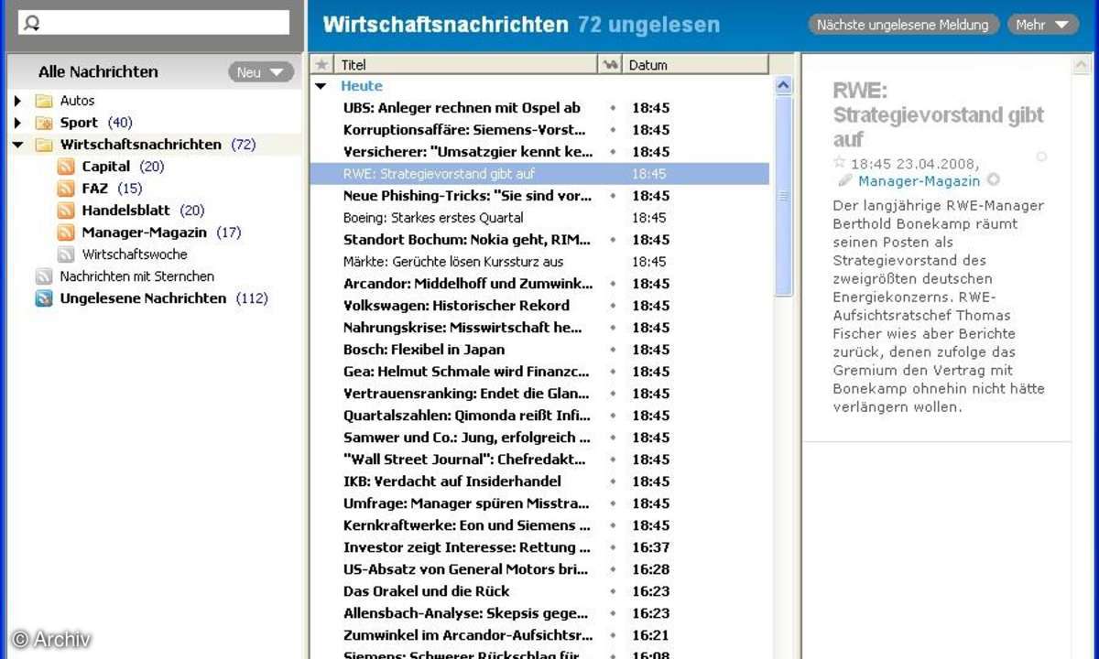This screenshot has width=1099, height=659.
Task: Click the blue icon beside Ungelesene Nachrichten
Action: pos(44,298)
